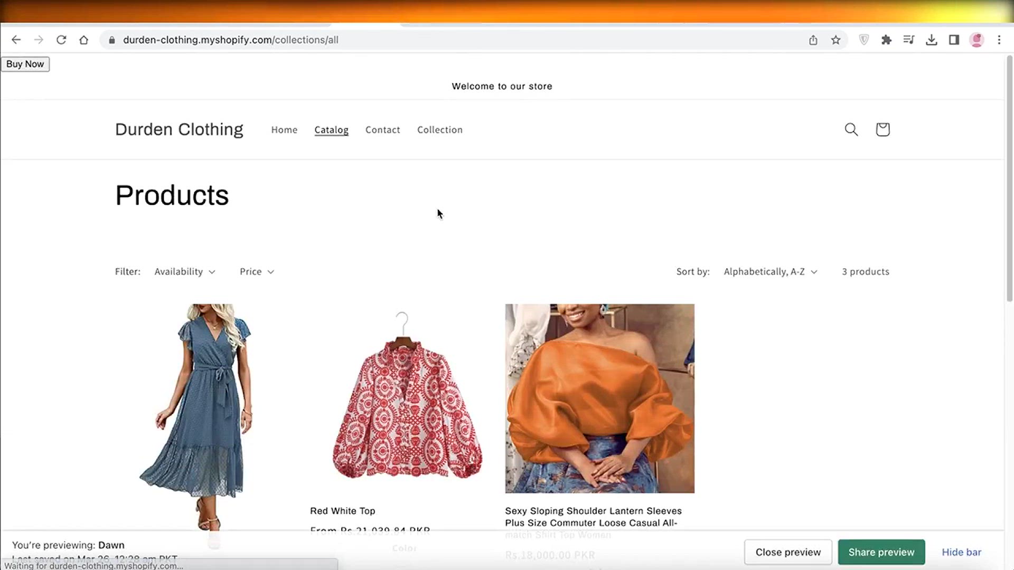Open store search magnifier icon
The width and height of the screenshot is (1014, 570).
(x=851, y=129)
